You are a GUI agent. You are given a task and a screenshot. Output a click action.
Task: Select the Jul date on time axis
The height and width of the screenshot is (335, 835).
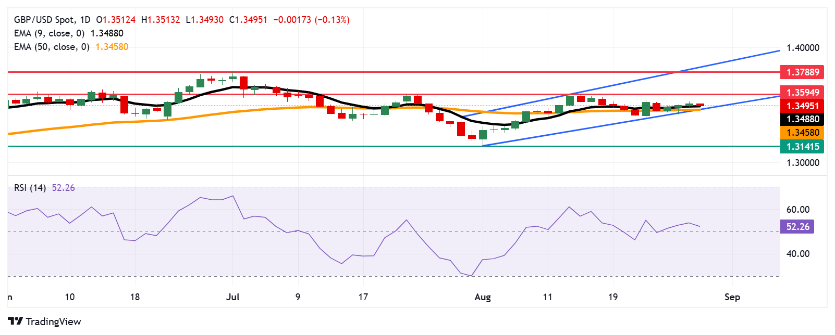coord(233,297)
